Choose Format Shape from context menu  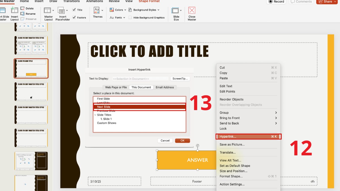click(x=248, y=176)
